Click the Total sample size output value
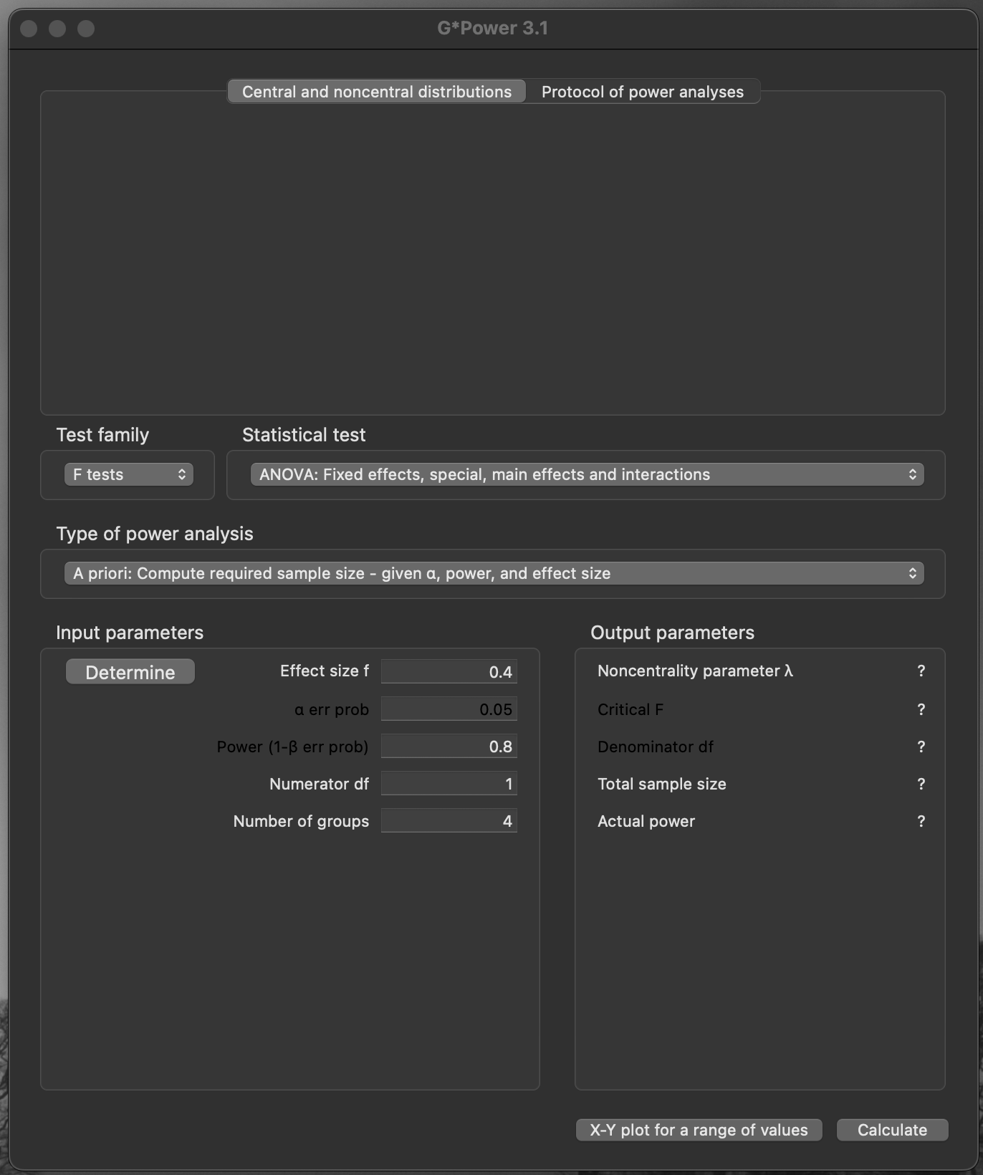983x1175 pixels. tap(921, 784)
